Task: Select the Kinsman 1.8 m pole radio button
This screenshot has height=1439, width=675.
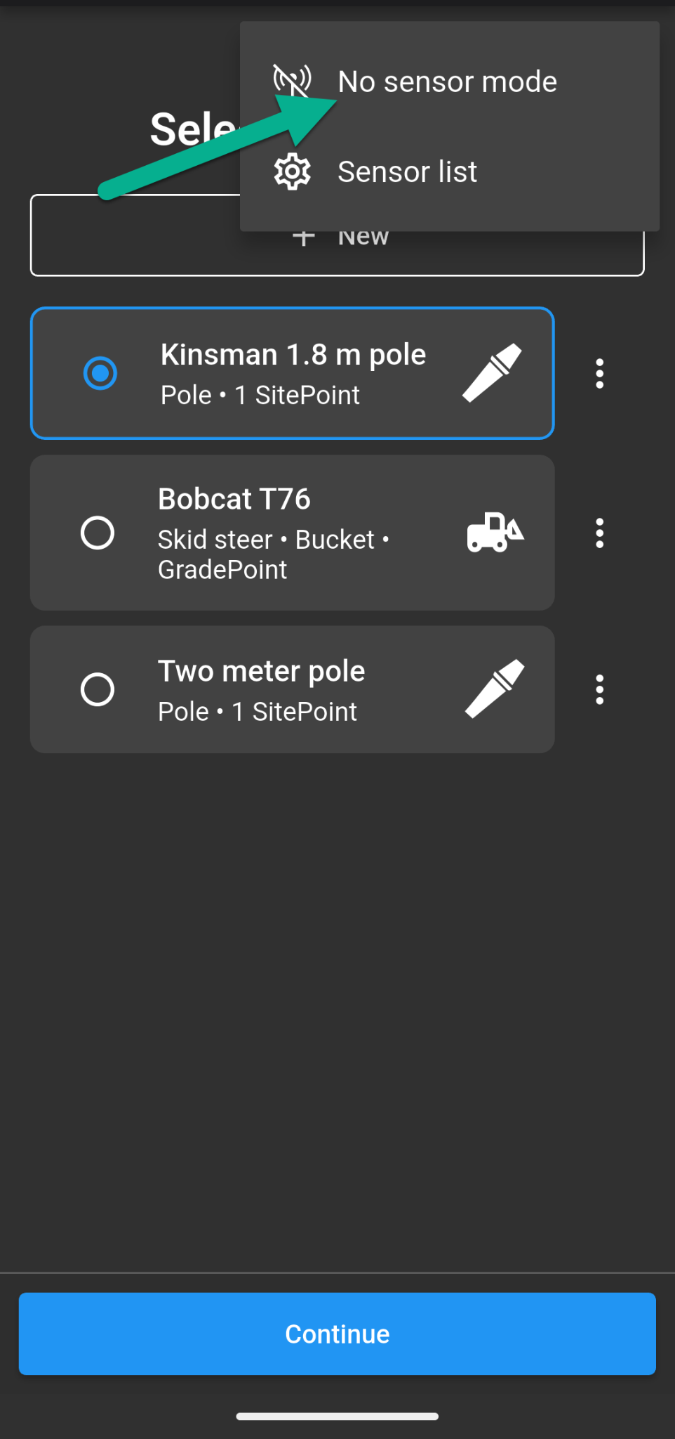Action: 100,373
